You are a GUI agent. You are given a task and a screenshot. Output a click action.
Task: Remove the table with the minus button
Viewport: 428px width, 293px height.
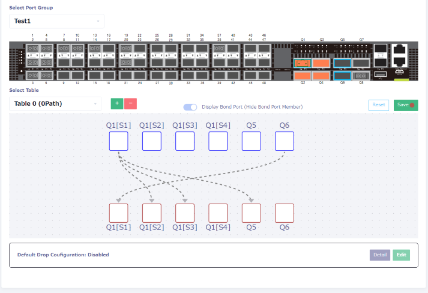point(130,104)
